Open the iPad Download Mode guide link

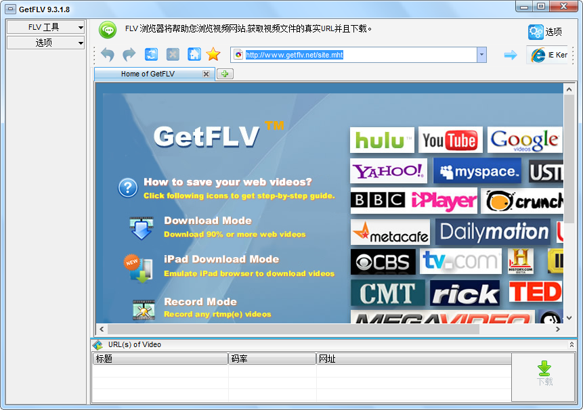click(221, 259)
